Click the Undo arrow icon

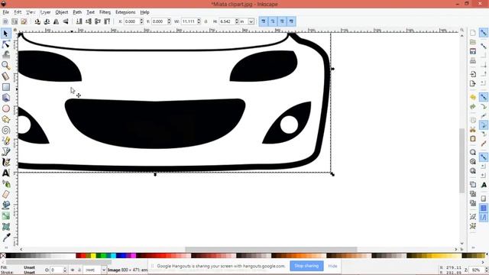(x=473, y=97)
